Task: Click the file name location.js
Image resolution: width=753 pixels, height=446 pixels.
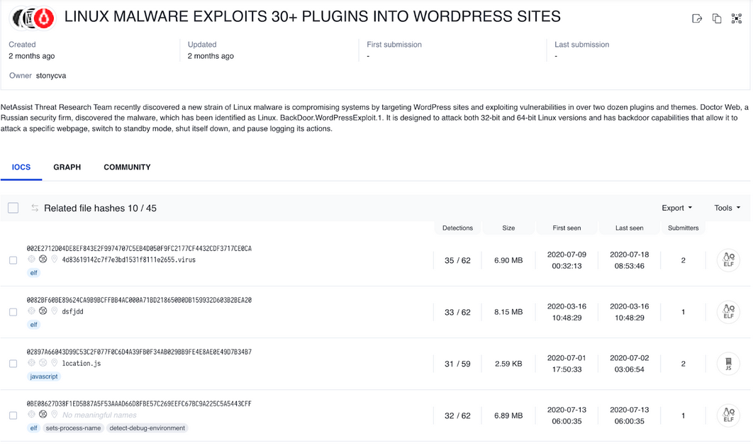Action: 81,364
